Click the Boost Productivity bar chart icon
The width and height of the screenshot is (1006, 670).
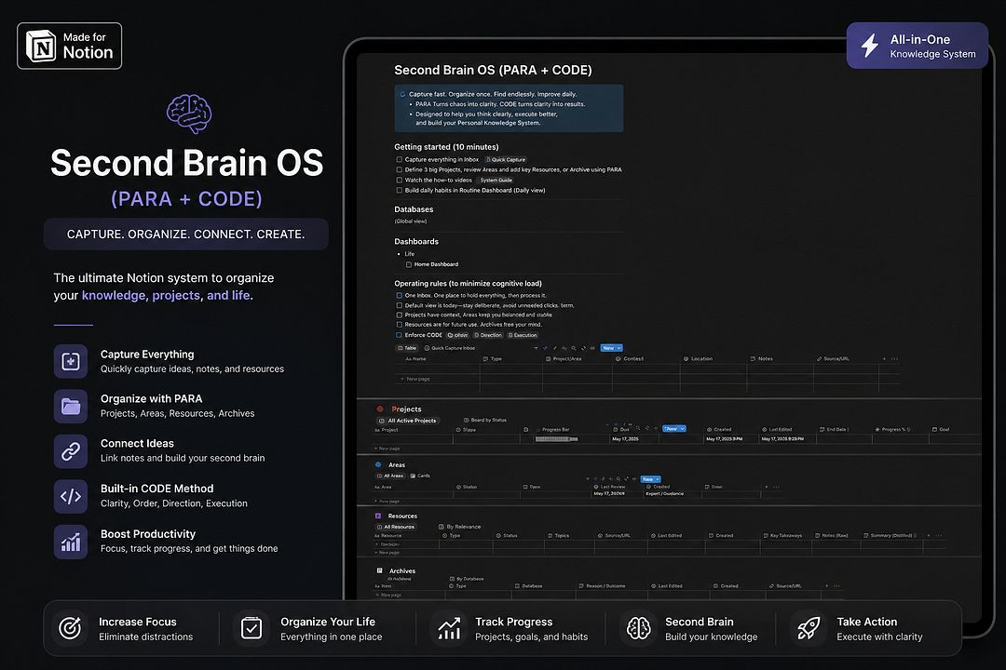point(71,542)
